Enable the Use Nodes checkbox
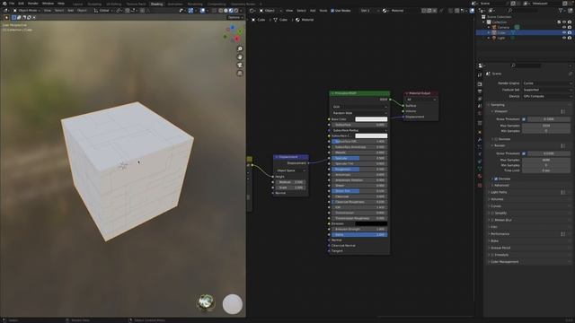The height and width of the screenshot is (323, 575). (x=332, y=11)
